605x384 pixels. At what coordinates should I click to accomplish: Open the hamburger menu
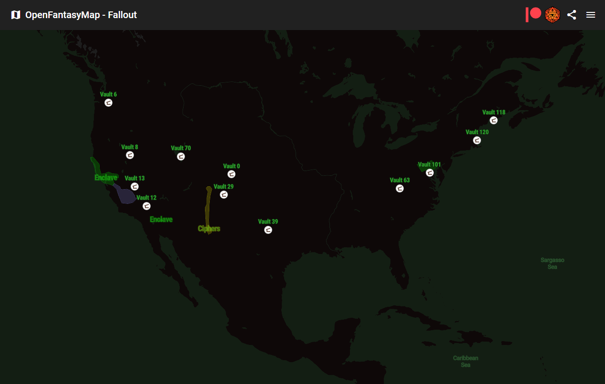point(591,15)
